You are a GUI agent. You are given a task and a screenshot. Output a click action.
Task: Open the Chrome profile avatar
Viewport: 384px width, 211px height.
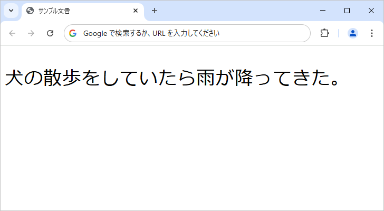(x=353, y=33)
